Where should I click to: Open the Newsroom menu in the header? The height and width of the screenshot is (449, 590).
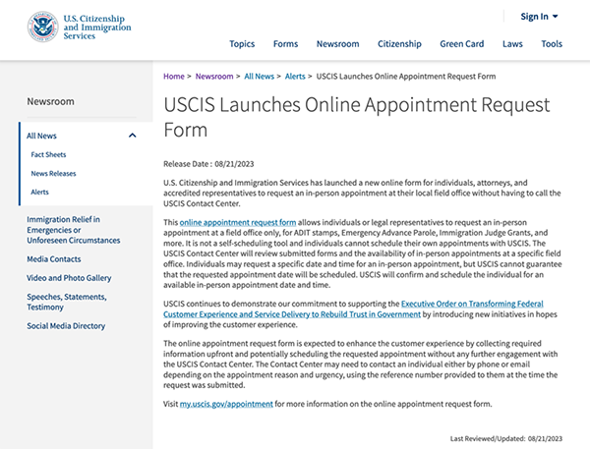coord(337,44)
